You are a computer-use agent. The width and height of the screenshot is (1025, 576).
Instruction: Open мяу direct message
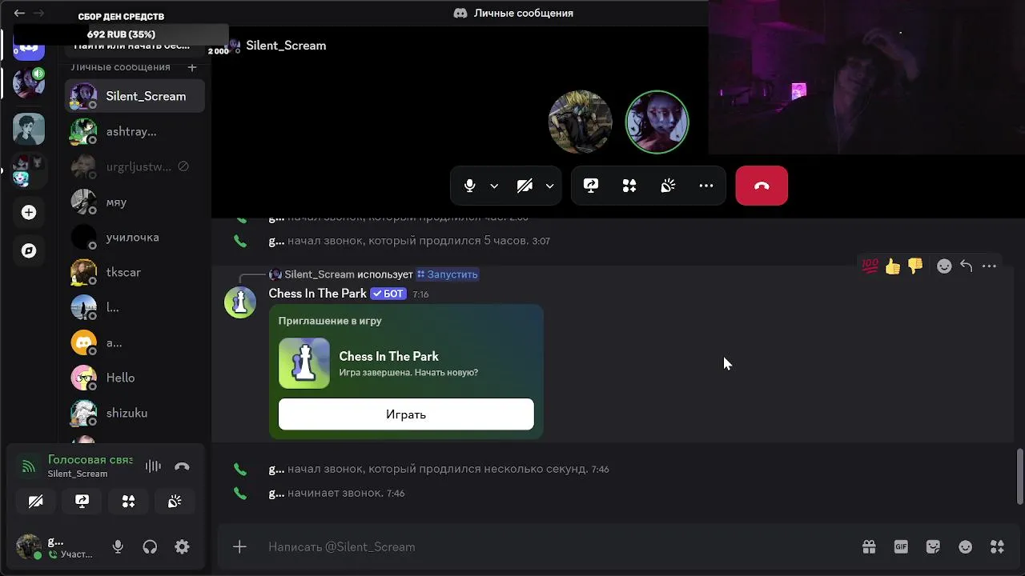[x=135, y=202]
